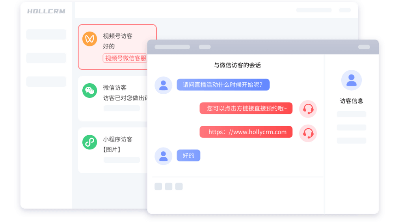Click the green WeChat visitor icon
The height and width of the screenshot is (222, 400).
tap(89, 91)
